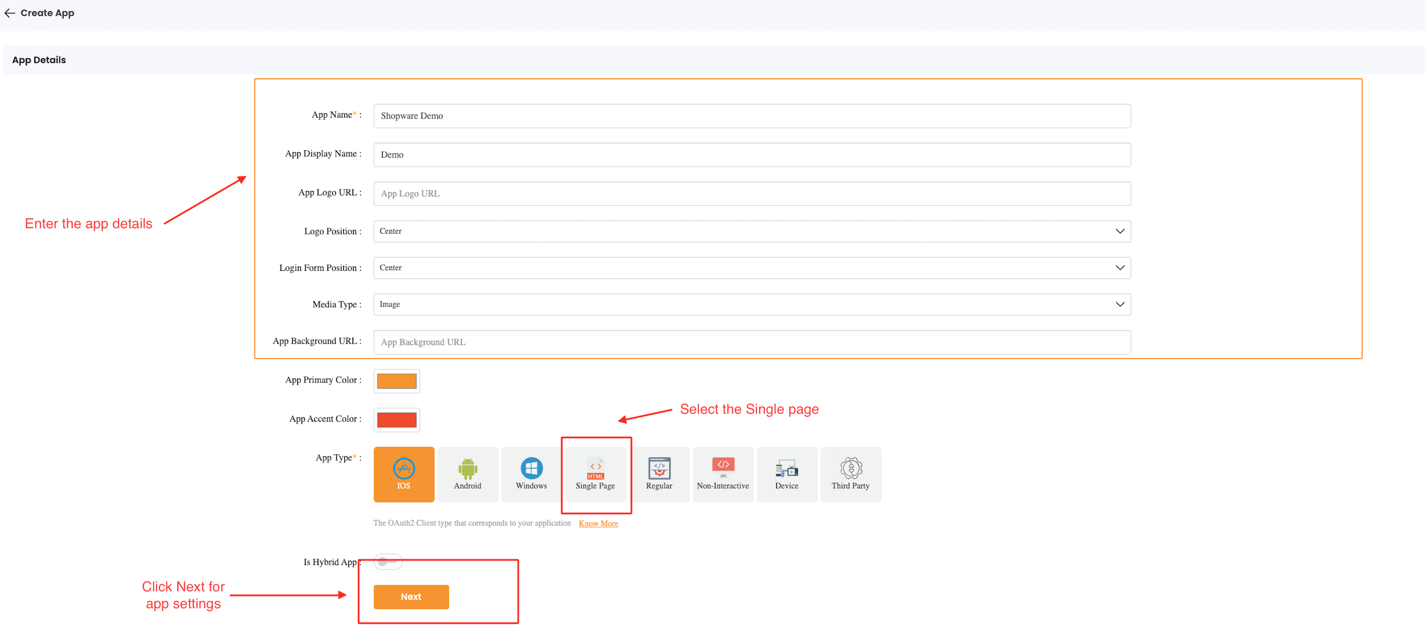Screen dimensions: 1425x635
Task: Select the Device app type
Action: (786, 474)
